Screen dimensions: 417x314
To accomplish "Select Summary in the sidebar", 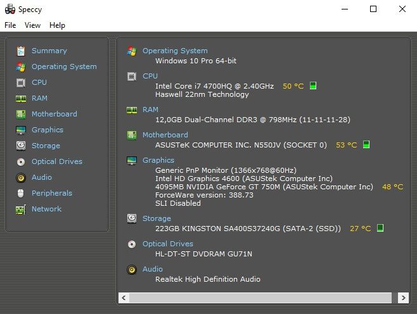I will point(49,51).
